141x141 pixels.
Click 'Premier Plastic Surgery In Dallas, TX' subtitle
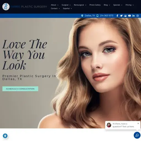29,77
